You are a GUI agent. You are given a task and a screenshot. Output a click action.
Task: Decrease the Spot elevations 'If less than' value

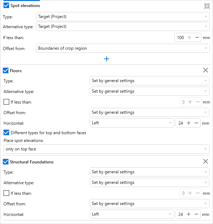tap(197, 37)
